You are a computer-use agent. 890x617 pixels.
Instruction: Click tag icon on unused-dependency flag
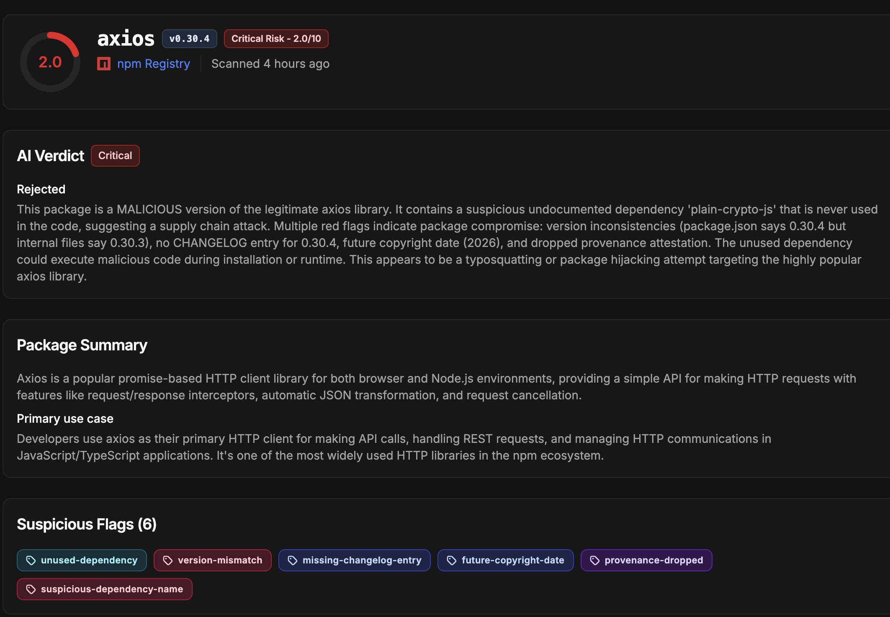31,560
